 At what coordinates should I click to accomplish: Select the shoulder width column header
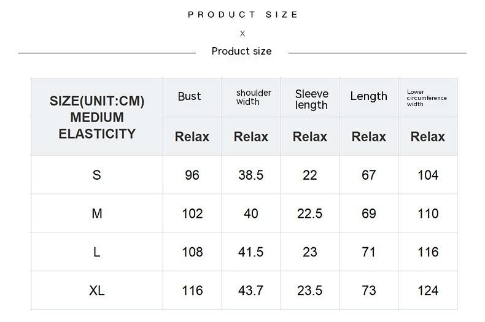coord(254,97)
